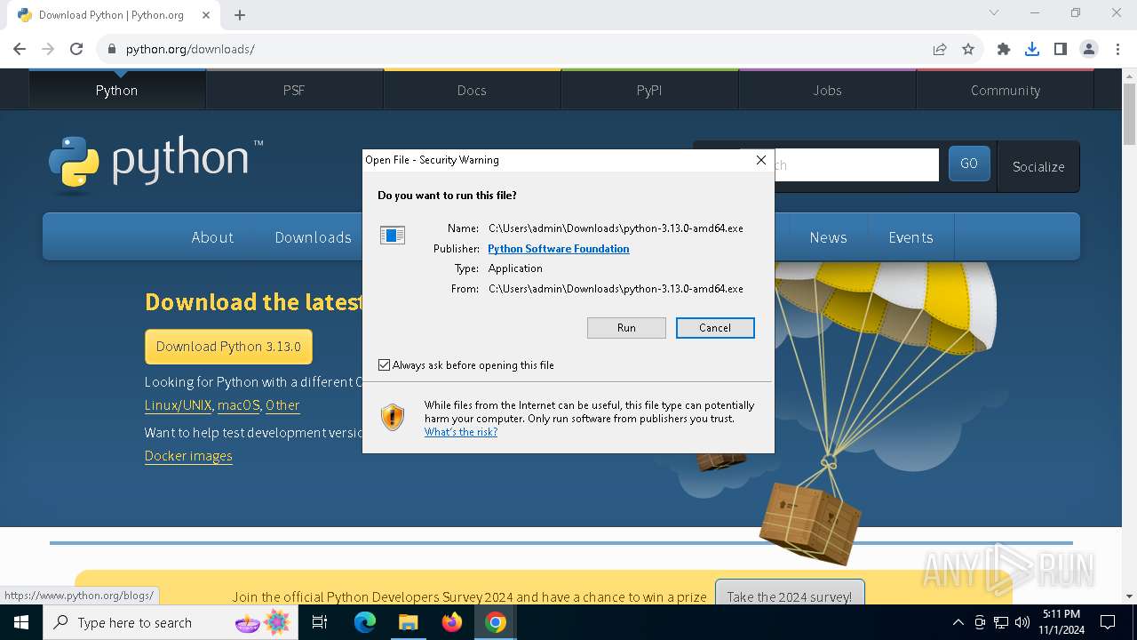Select the Community top navigation tab
The height and width of the screenshot is (640, 1137).
pos(1005,90)
